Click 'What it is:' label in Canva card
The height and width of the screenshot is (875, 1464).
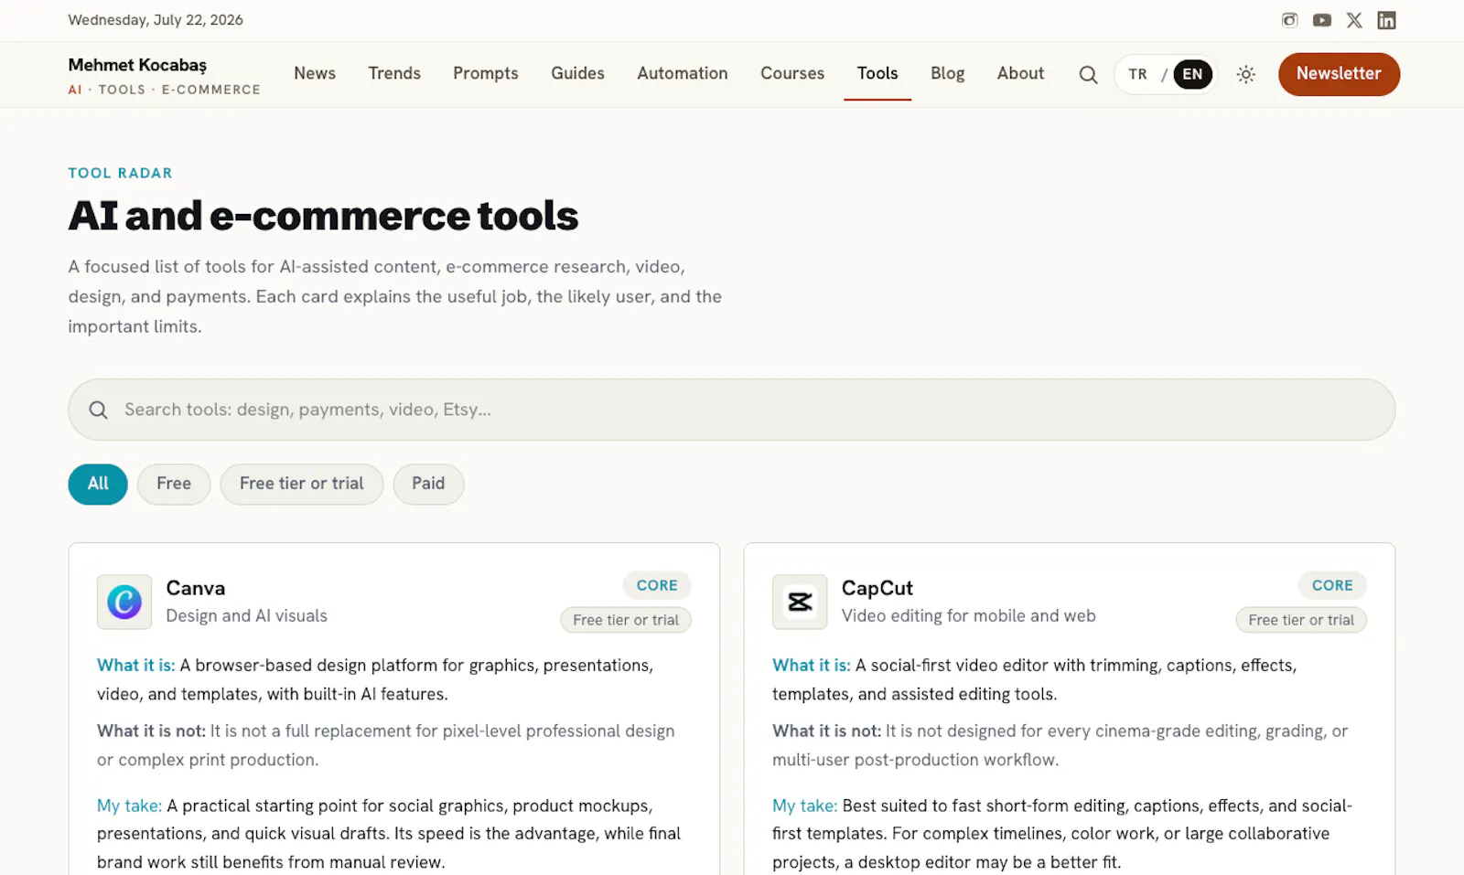coord(136,666)
